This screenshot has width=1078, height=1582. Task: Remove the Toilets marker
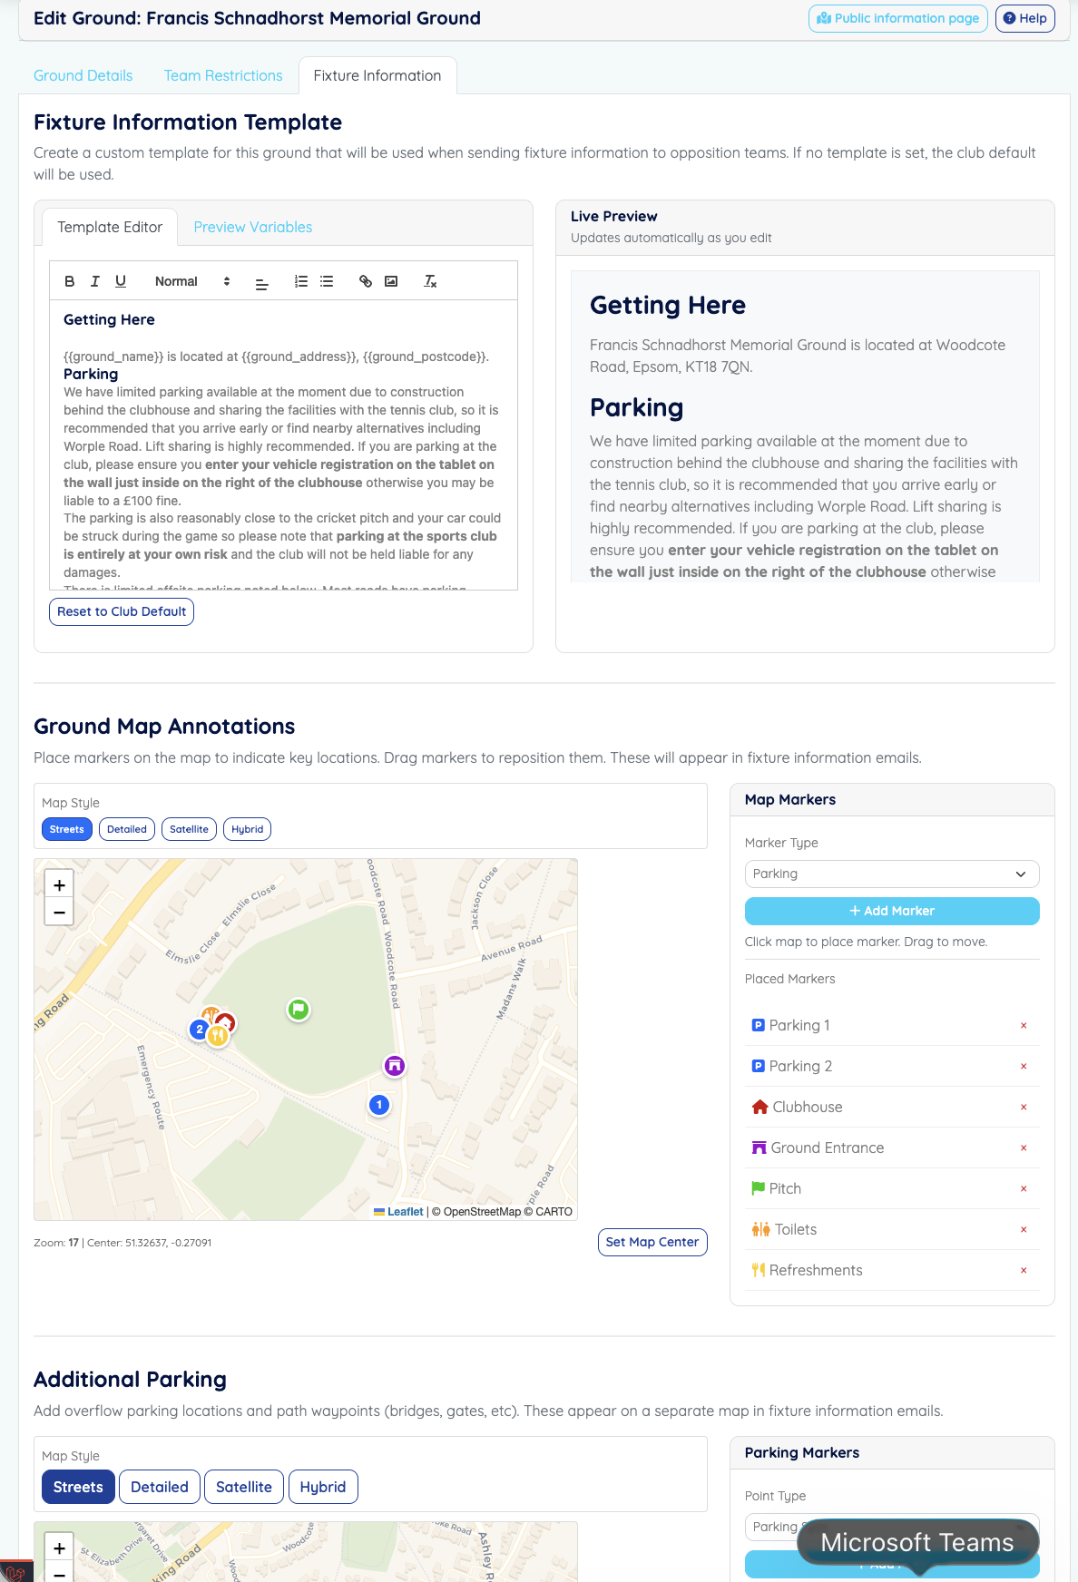click(x=1024, y=1229)
